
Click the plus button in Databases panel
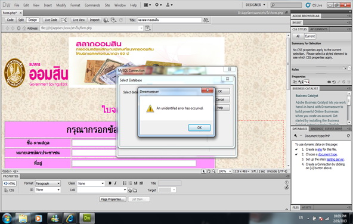(x=295, y=136)
